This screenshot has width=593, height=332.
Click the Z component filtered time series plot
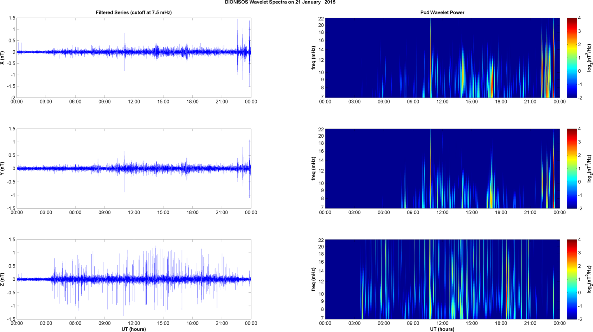click(134, 279)
